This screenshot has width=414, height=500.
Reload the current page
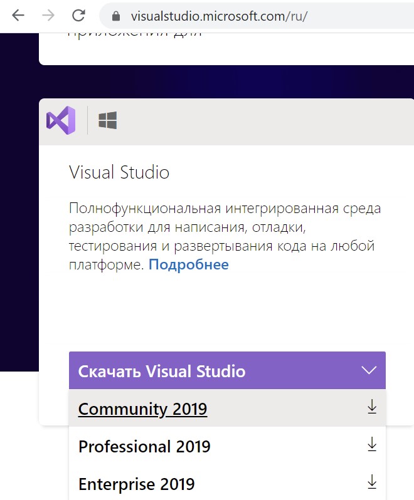pyautogui.click(x=78, y=15)
